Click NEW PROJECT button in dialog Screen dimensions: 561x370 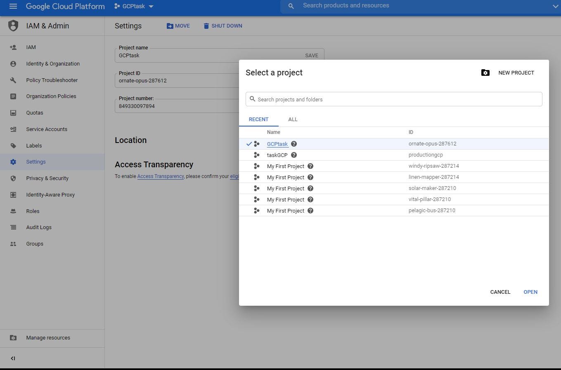click(x=516, y=73)
